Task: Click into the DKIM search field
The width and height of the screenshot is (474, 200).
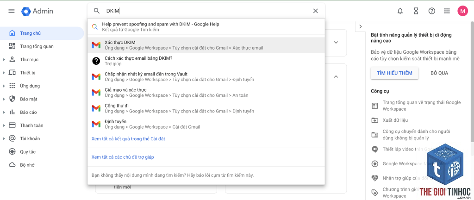Action: tap(207, 11)
